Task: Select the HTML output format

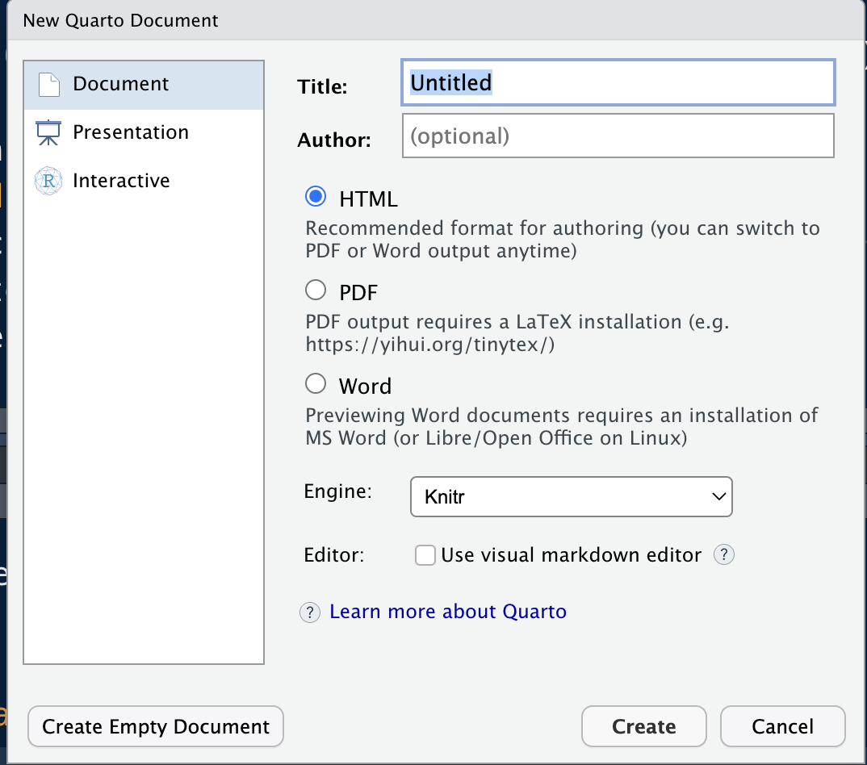Action: (x=316, y=197)
